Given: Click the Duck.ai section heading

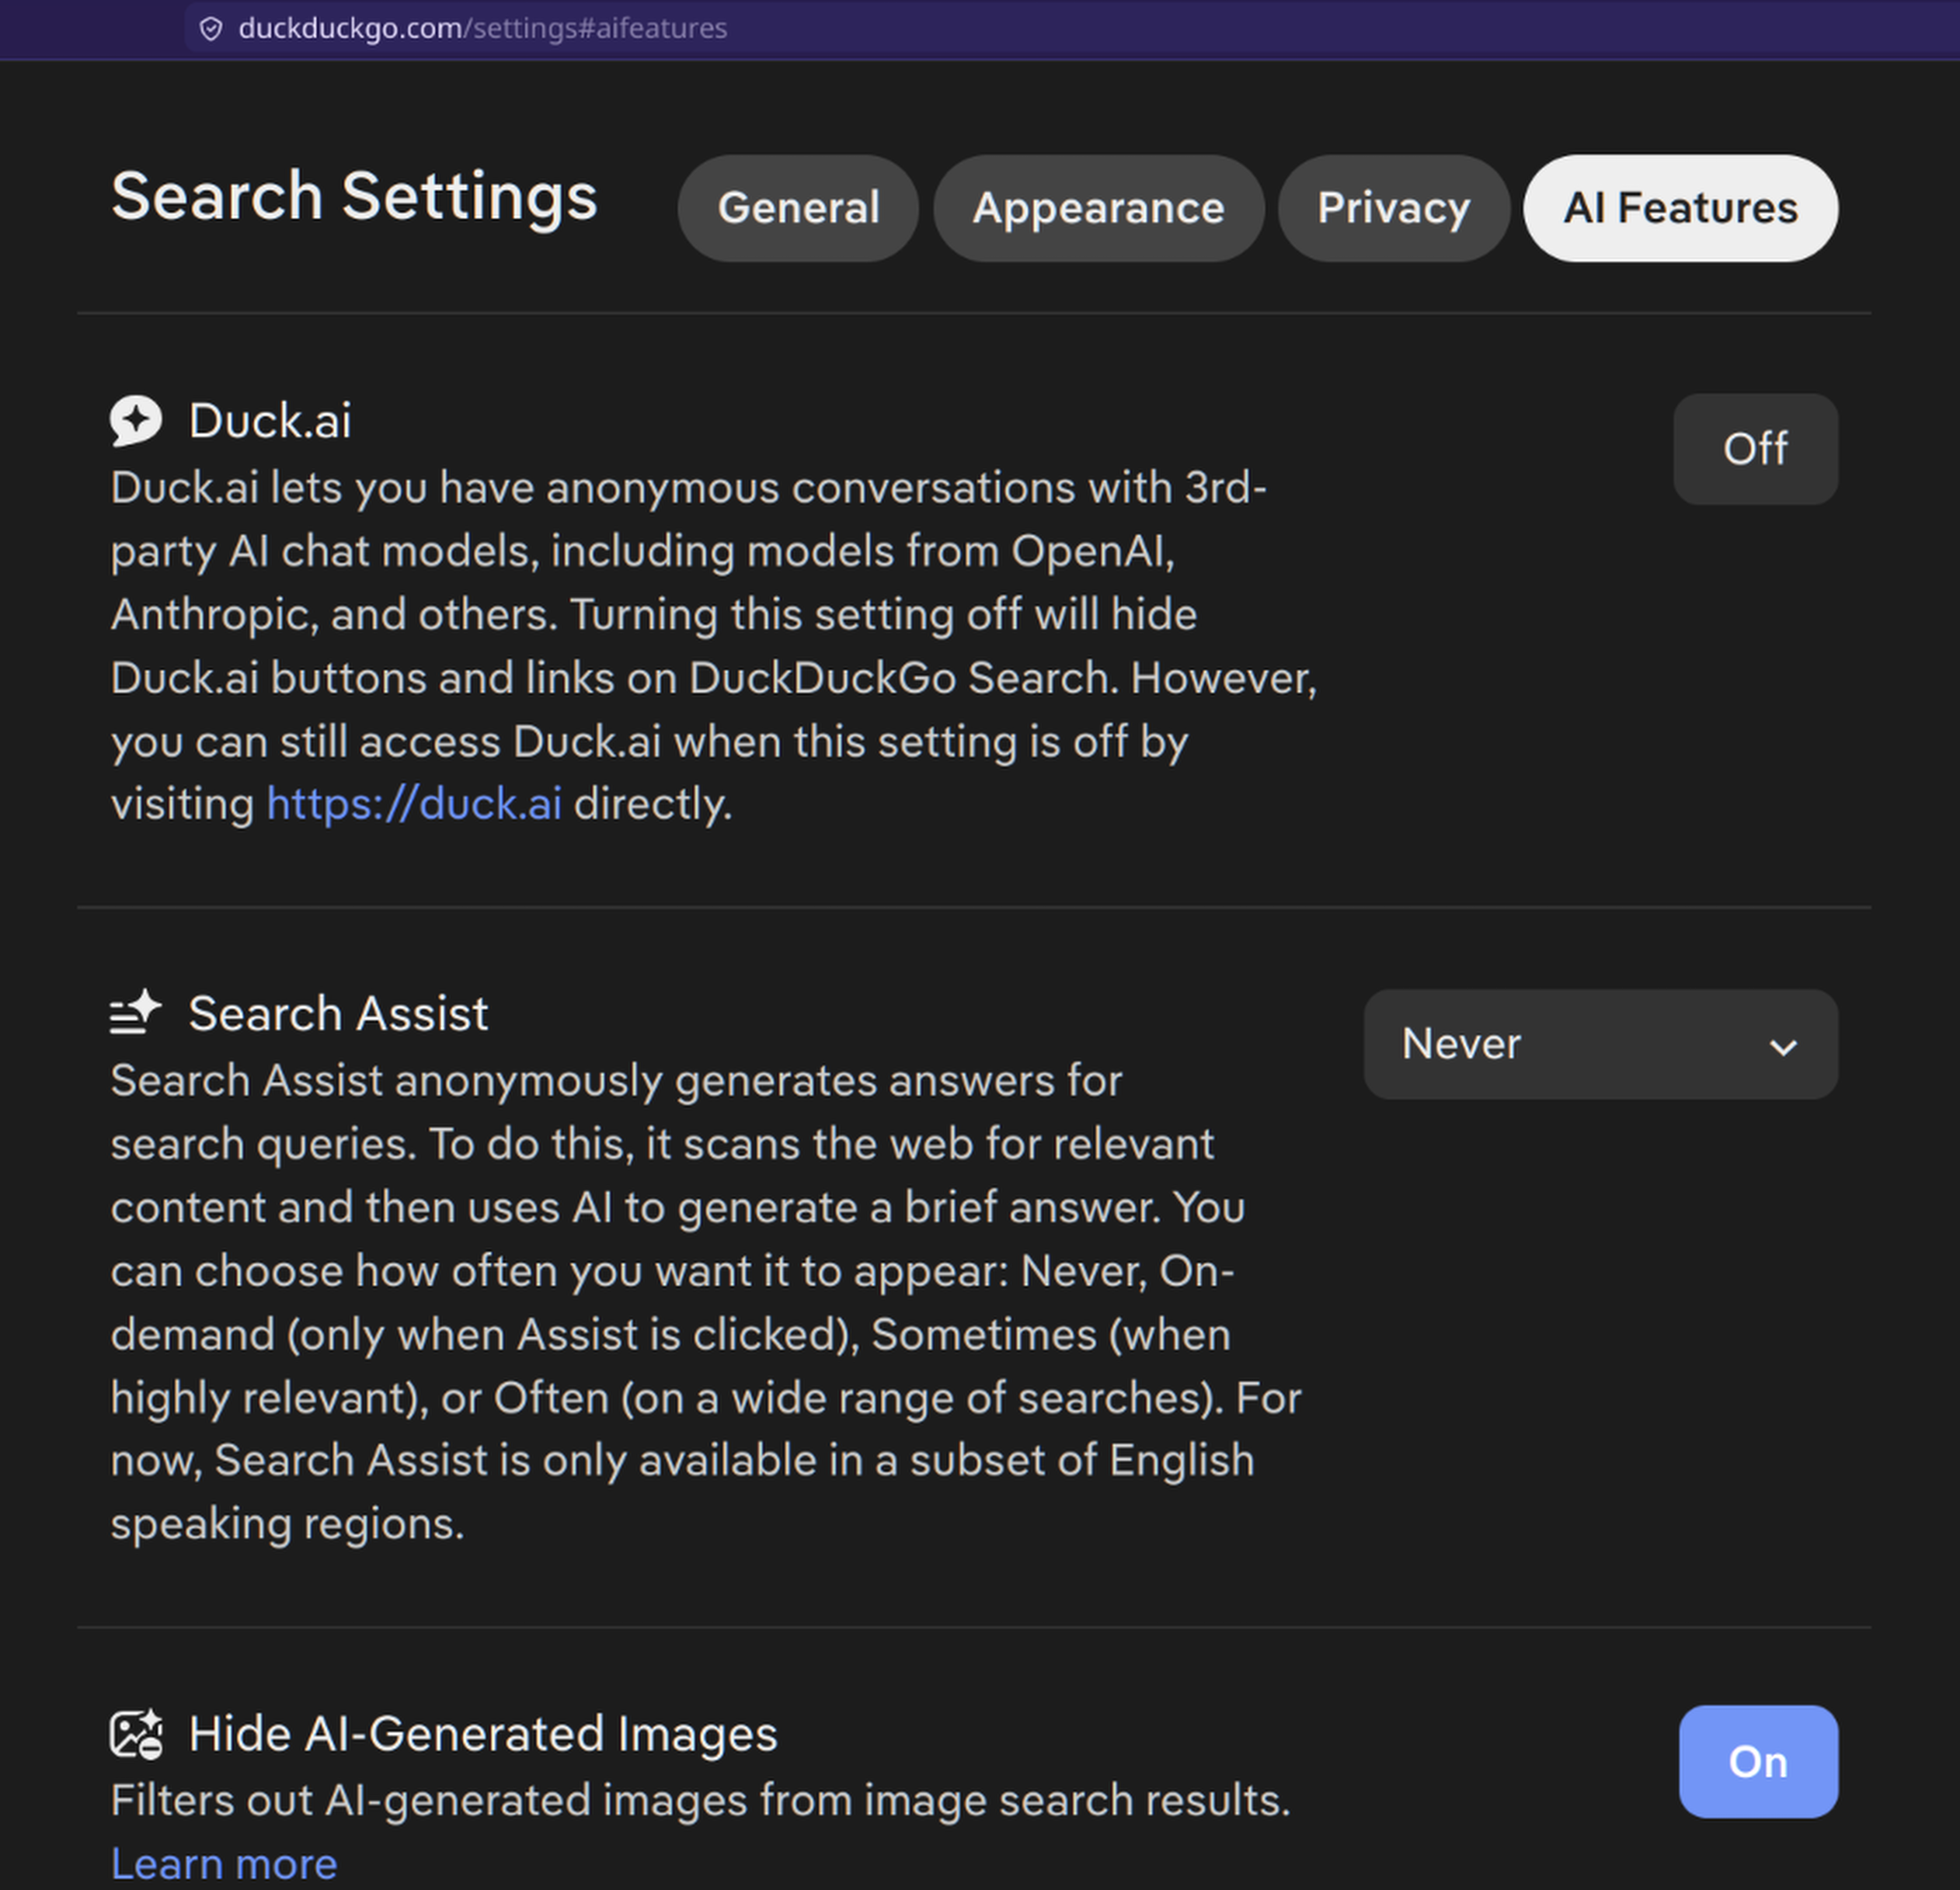Looking at the screenshot, I should tap(270, 420).
